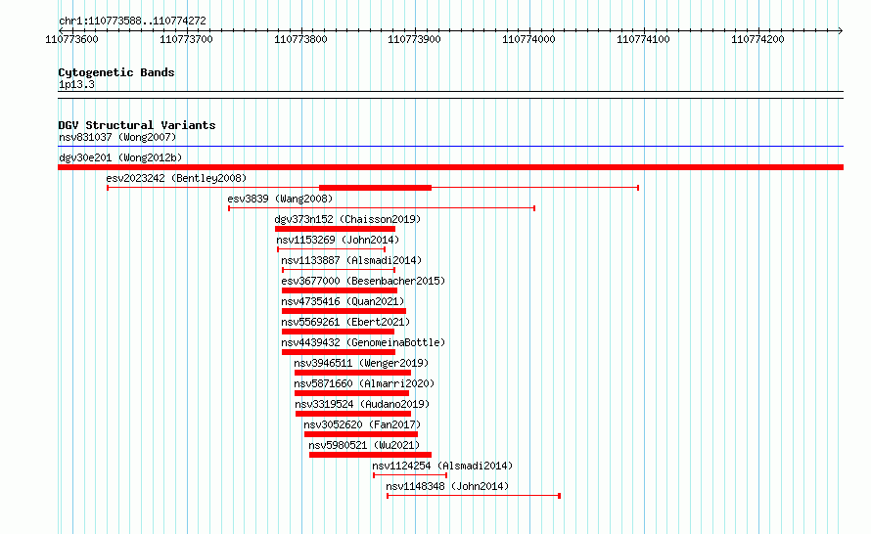Click the esv3839 (Wang2008) variant label

[280, 199]
